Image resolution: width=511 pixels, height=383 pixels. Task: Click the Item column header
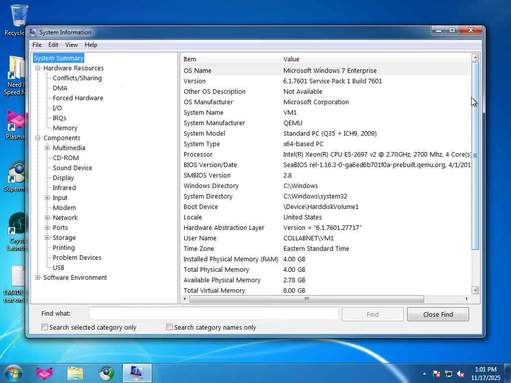click(231, 59)
